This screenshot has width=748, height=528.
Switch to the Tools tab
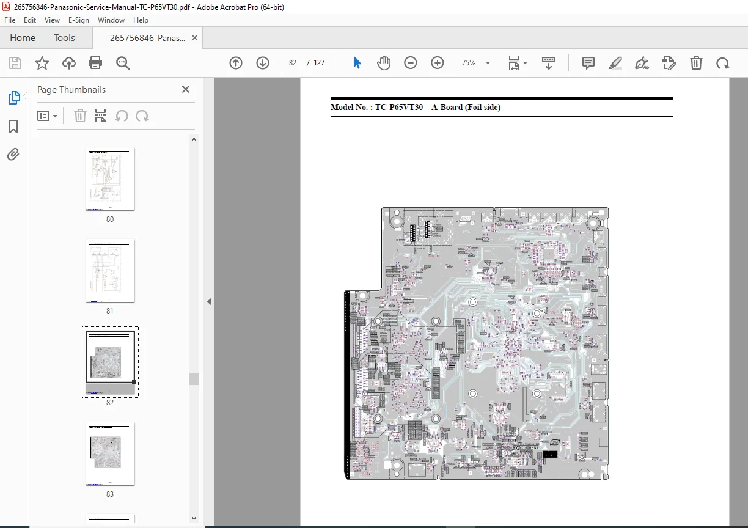64,38
